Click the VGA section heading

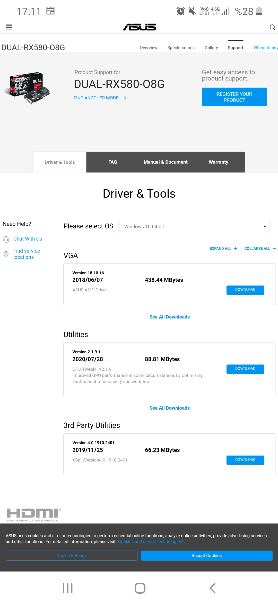[x=71, y=256]
